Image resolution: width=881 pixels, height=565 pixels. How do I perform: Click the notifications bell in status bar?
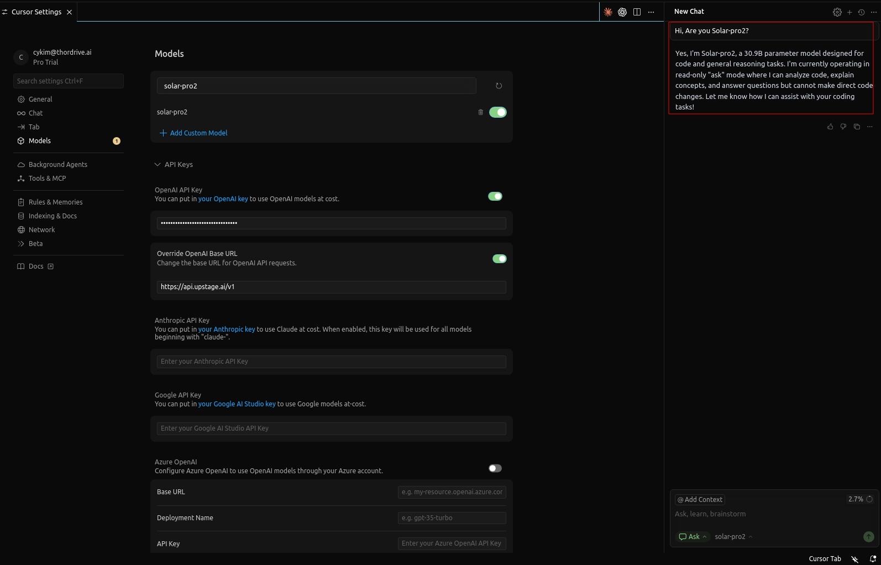873,559
